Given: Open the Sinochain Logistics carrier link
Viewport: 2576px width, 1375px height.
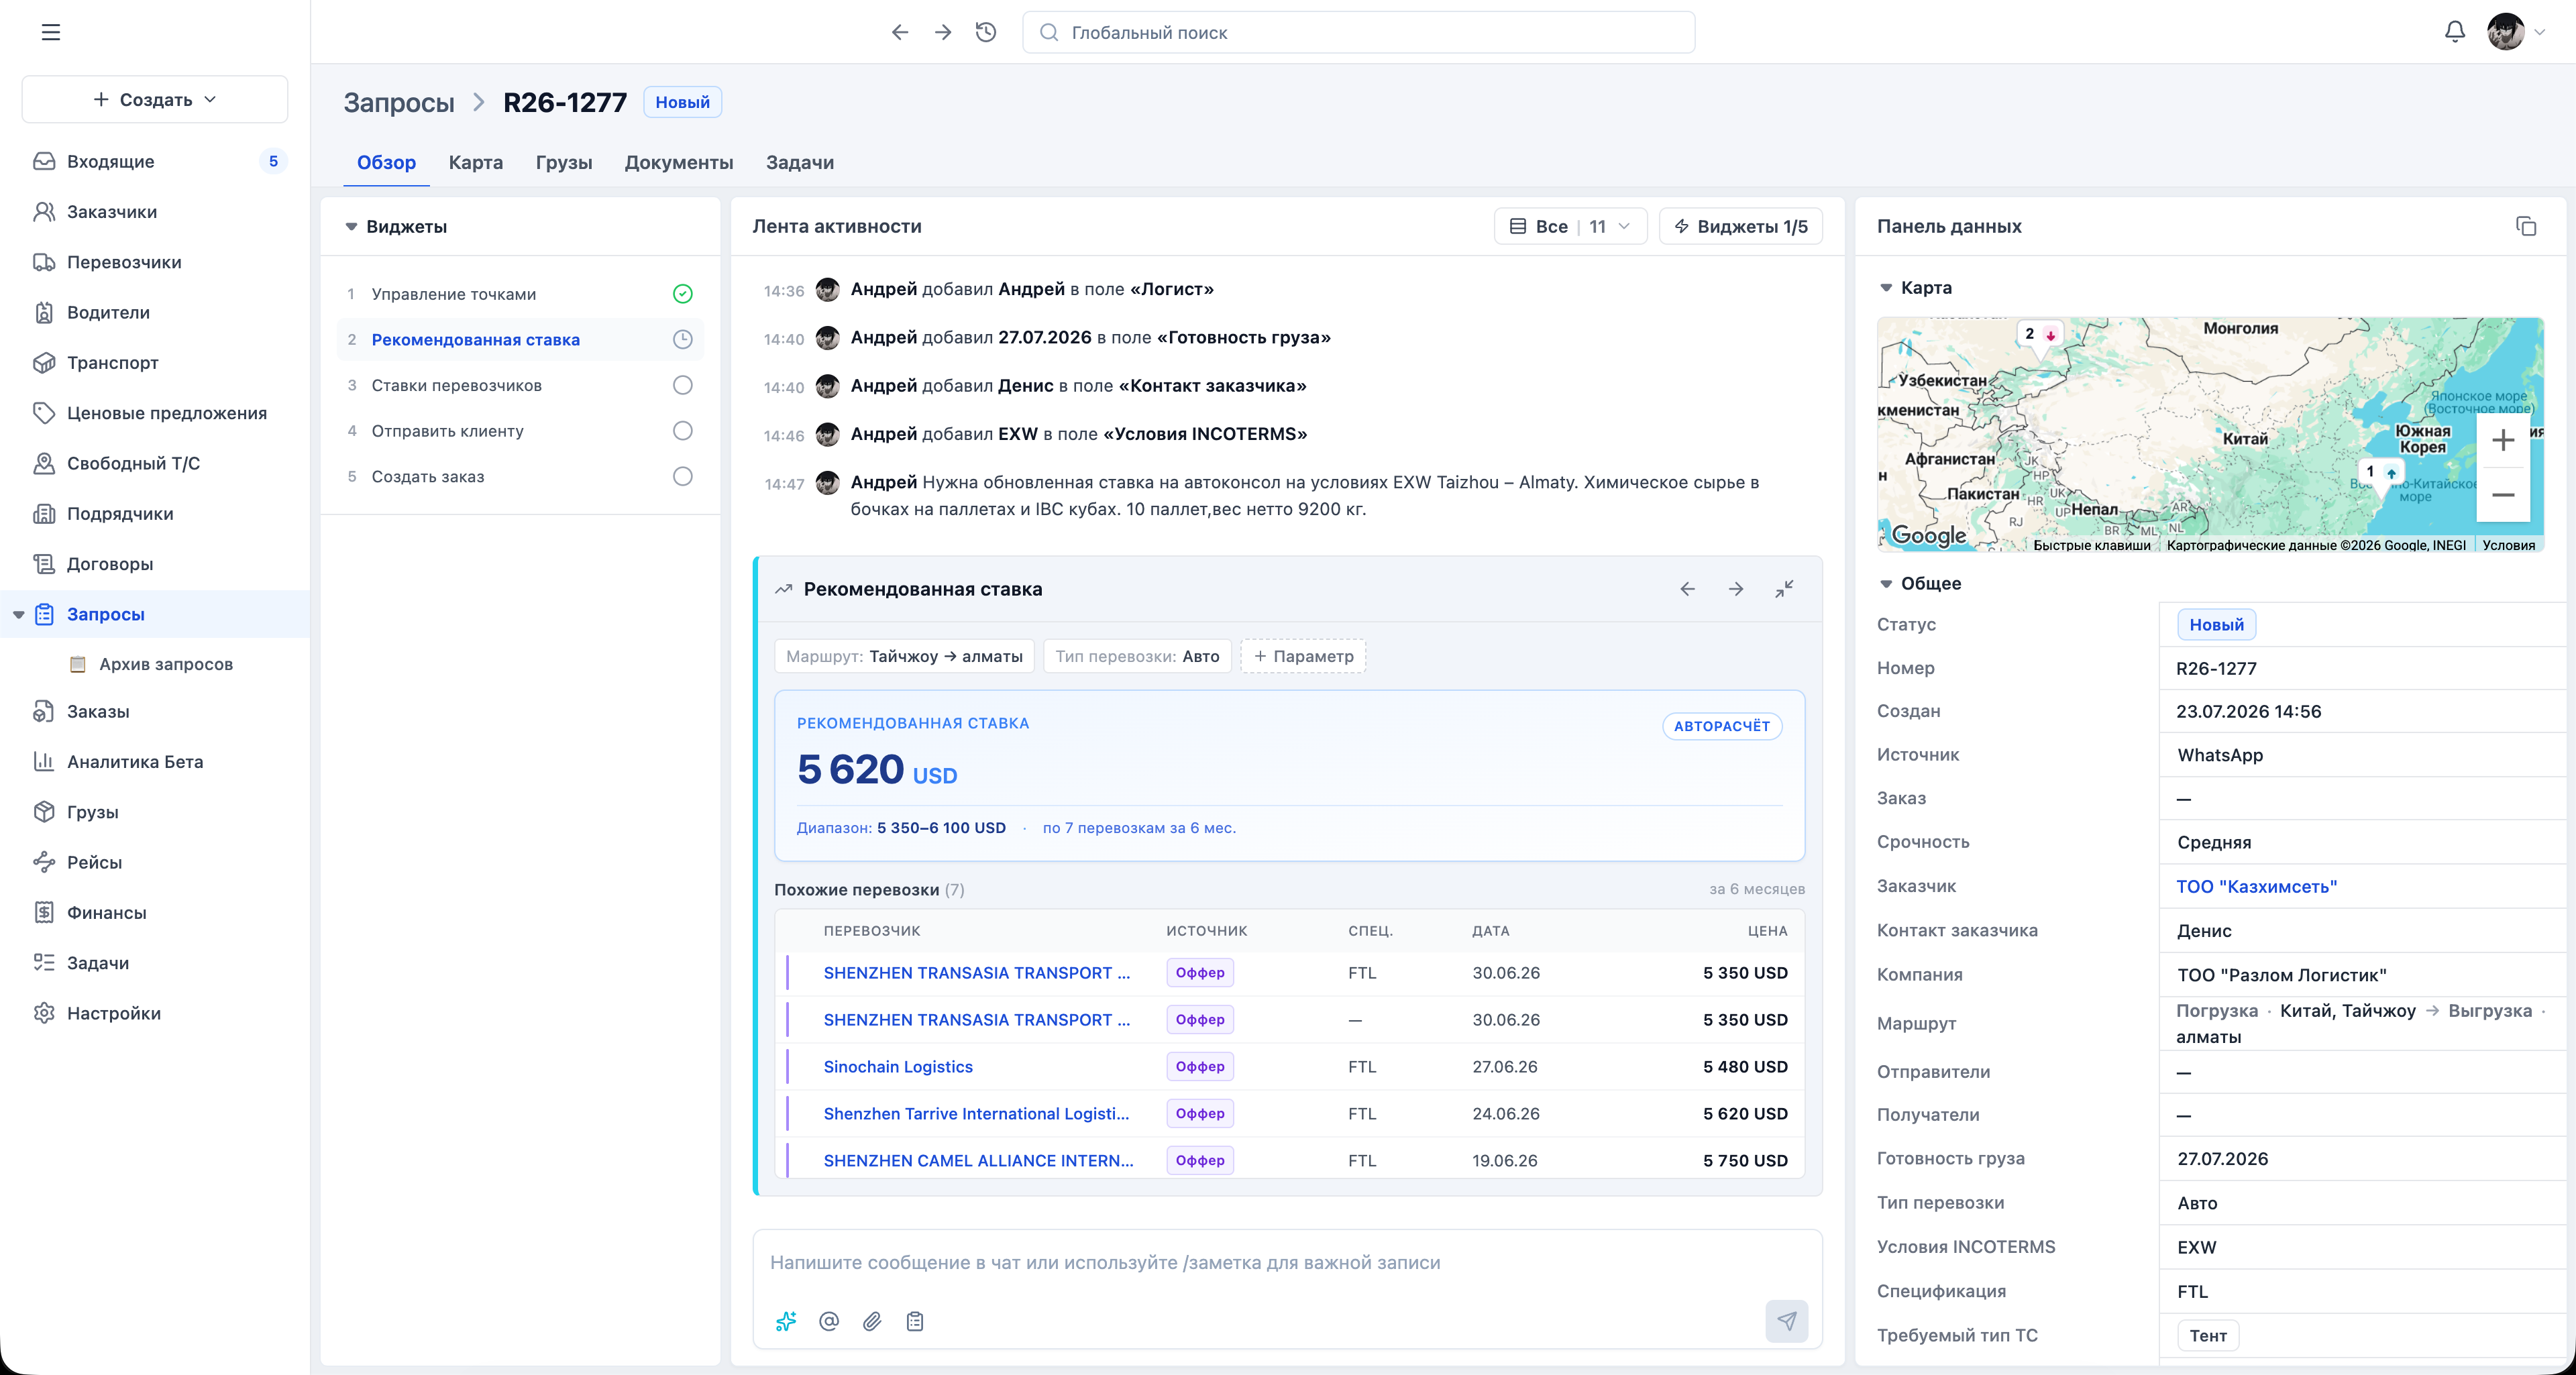Looking at the screenshot, I should 898,1067.
